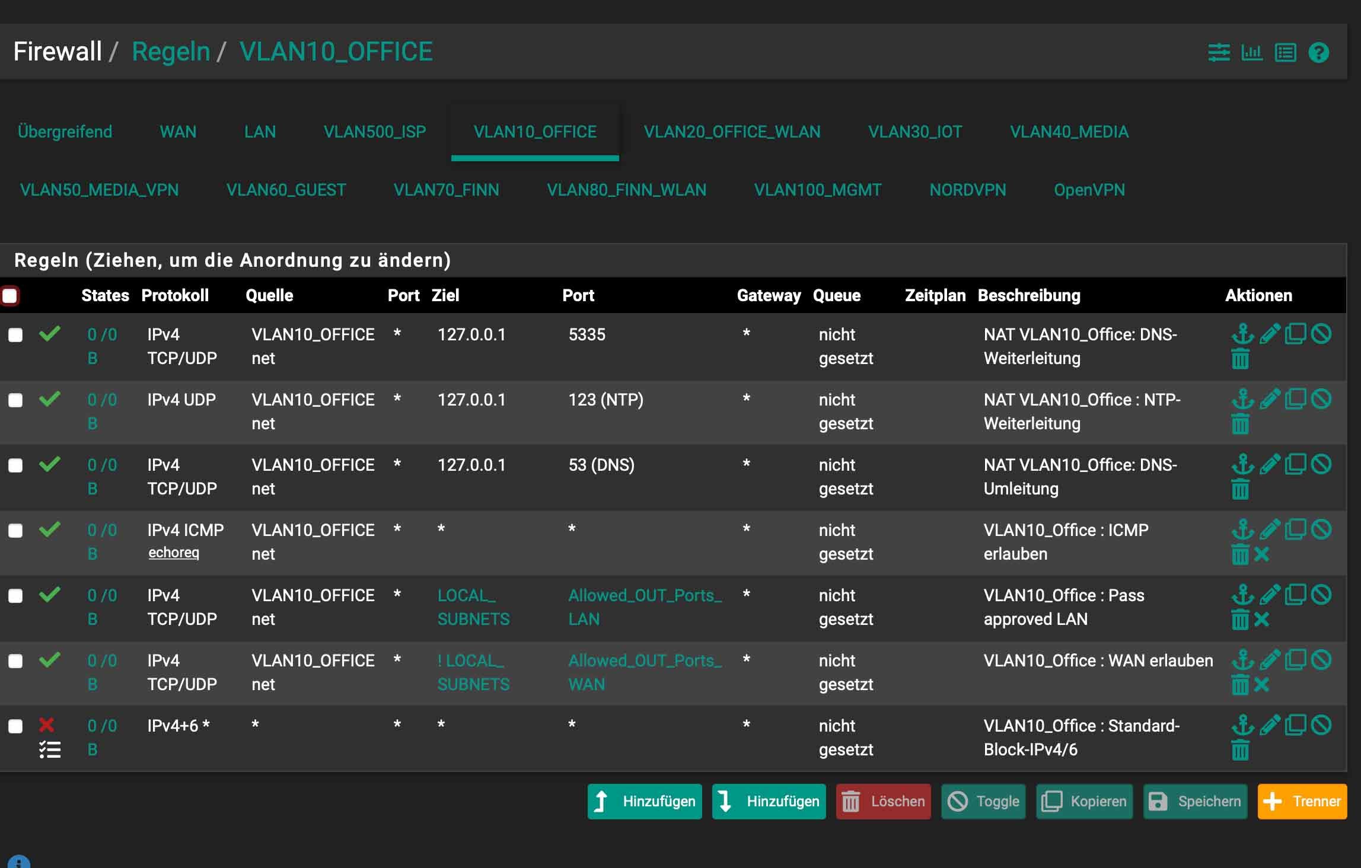The height and width of the screenshot is (868, 1361).
Task: Check the IPv4 ICMP rule checkbox
Action: pyautogui.click(x=15, y=531)
